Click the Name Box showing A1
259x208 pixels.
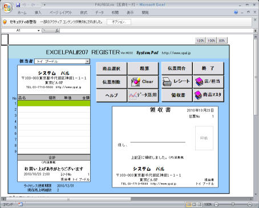click(19, 30)
